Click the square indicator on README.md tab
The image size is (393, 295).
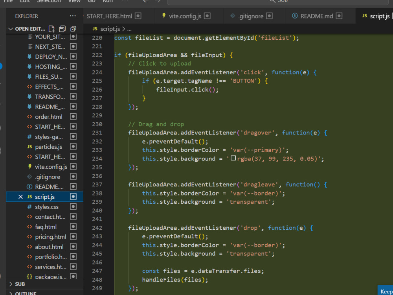point(339,16)
